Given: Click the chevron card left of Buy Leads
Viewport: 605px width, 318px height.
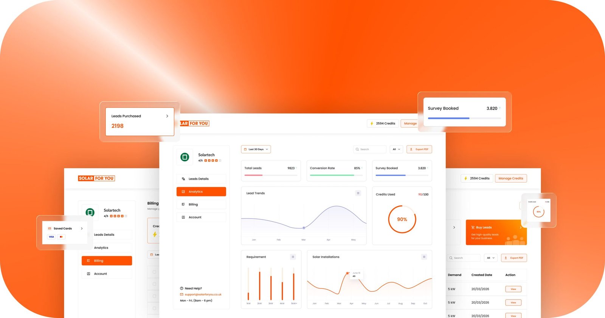Looking at the screenshot, I should (454, 227).
